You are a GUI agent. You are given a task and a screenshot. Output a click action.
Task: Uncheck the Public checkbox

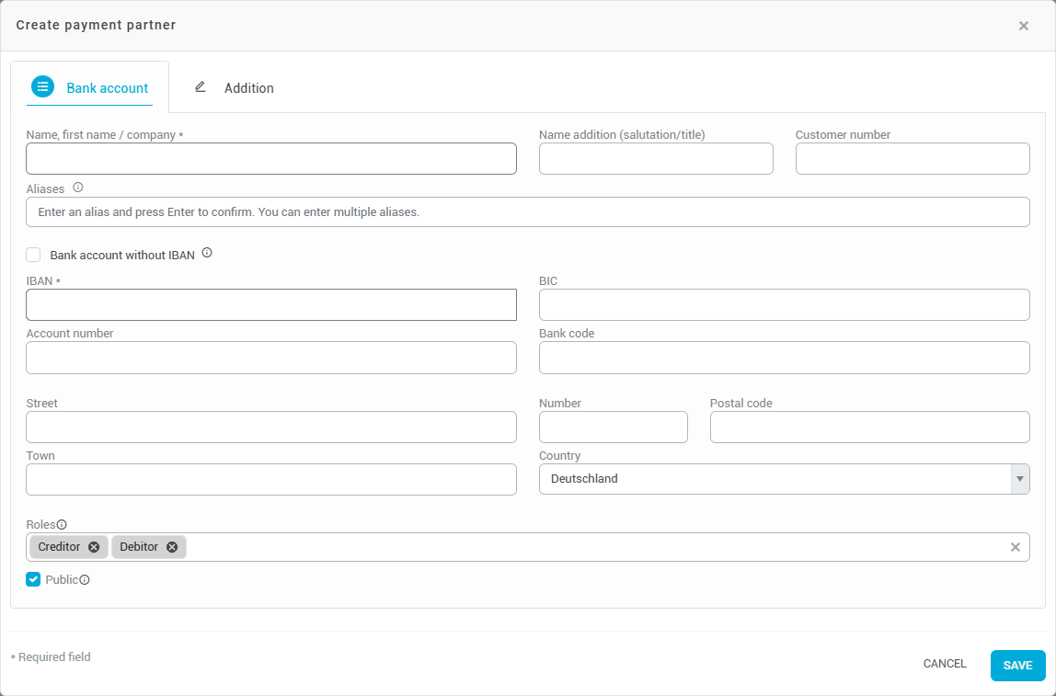(34, 579)
